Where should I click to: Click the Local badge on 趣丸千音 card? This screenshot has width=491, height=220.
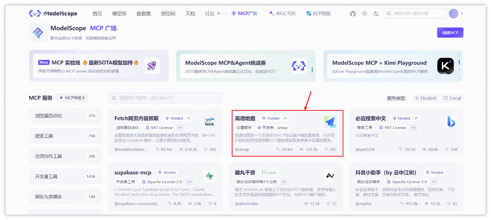(269, 173)
